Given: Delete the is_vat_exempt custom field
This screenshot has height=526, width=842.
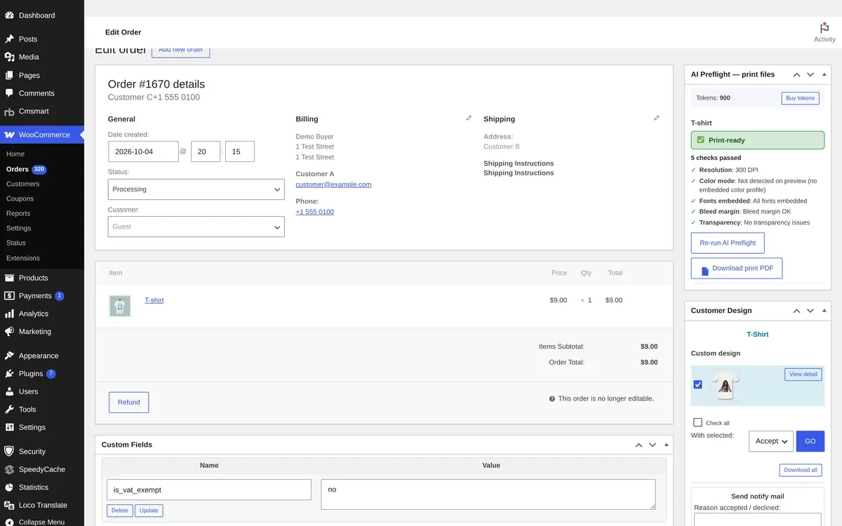Looking at the screenshot, I should [120, 511].
